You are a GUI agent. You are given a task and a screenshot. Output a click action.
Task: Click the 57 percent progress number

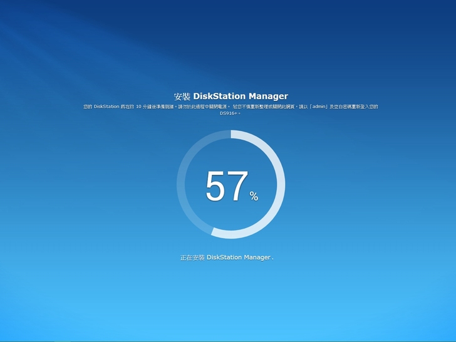tap(232, 187)
